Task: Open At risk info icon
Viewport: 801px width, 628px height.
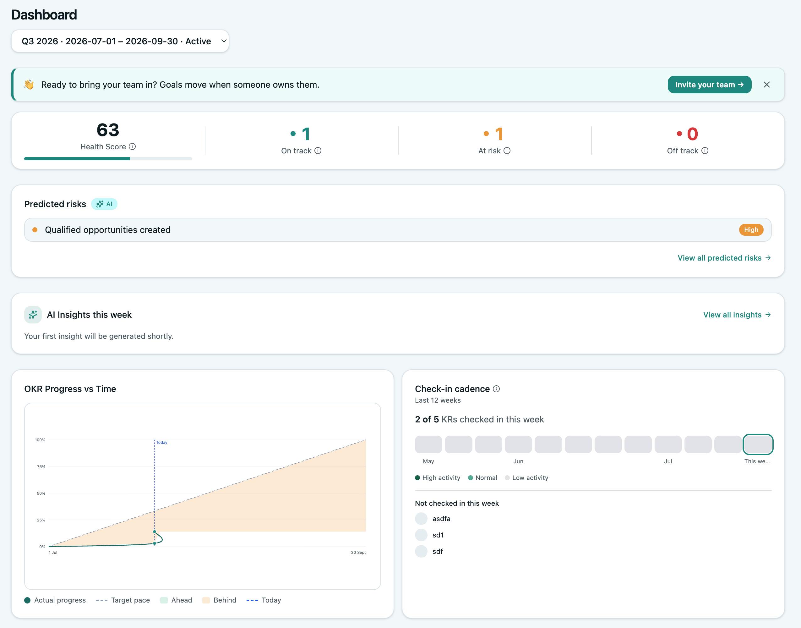Action: (507, 151)
